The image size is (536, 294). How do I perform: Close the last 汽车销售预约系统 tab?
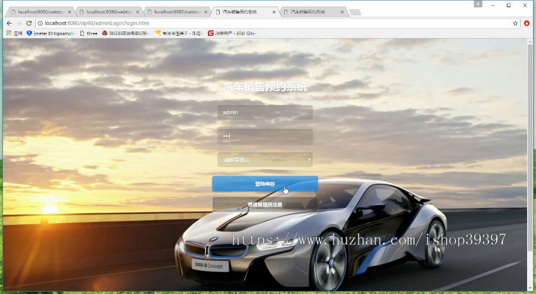coord(342,12)
